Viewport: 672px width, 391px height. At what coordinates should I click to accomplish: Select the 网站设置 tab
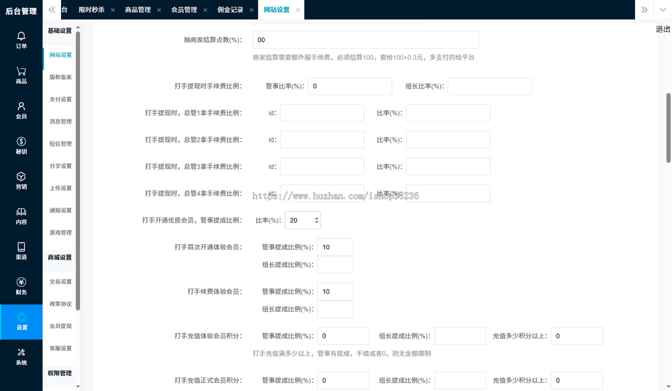click(276, 10)
